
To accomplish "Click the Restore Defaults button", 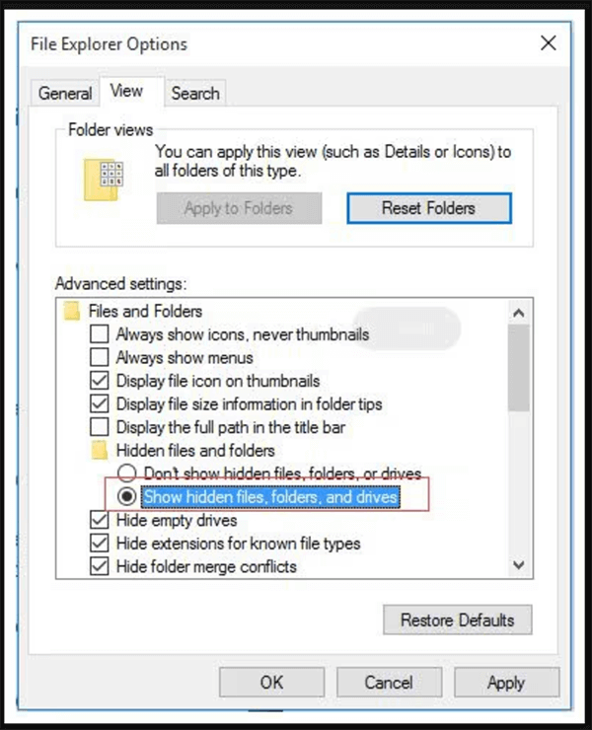I will click(458, 620).
